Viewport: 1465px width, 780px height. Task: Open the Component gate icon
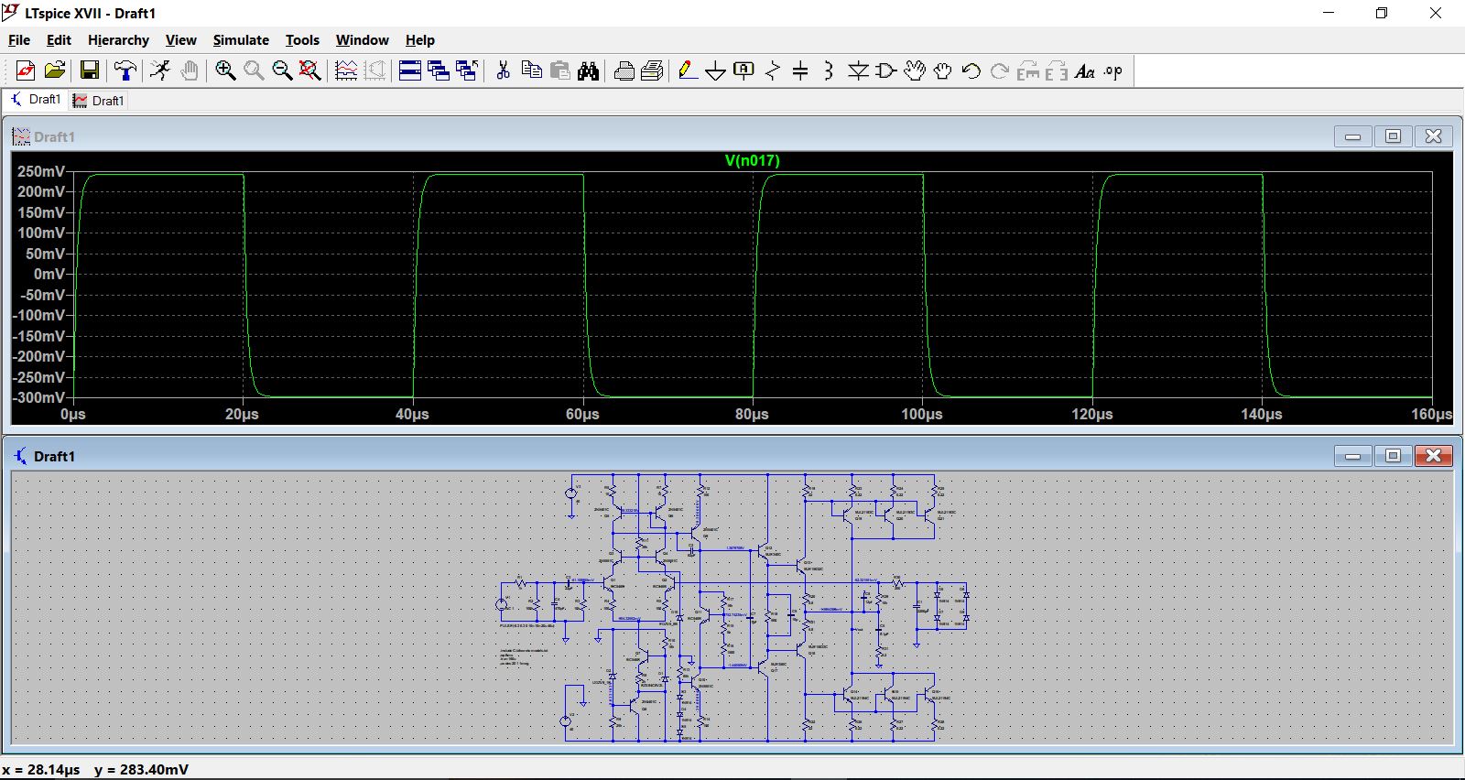pos(886,70)
